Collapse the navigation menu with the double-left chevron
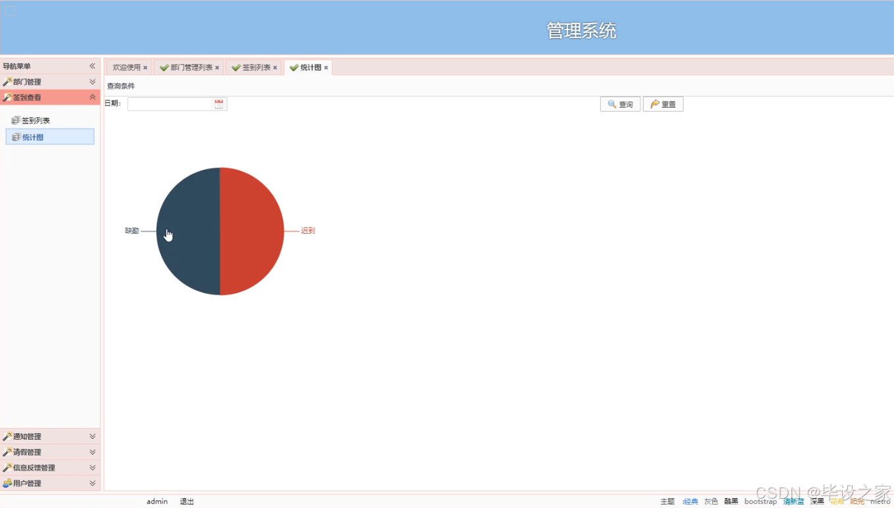This screenshot has width=894, height=508. pos(92,66)
